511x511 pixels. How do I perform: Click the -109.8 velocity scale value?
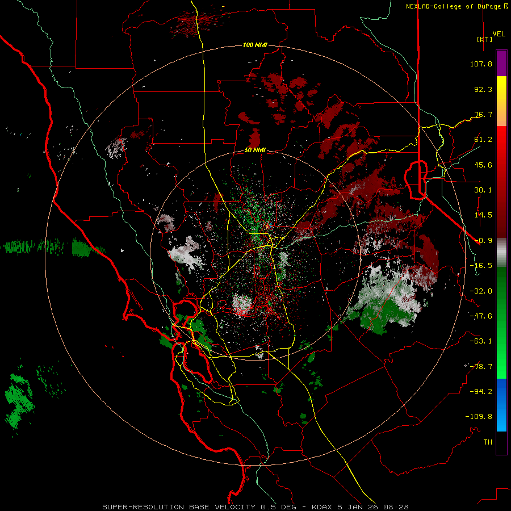click(479, 417)
